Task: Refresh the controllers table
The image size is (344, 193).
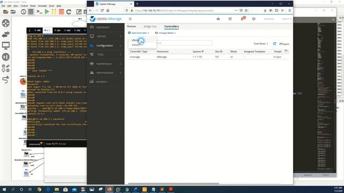Action: (275, 44)
